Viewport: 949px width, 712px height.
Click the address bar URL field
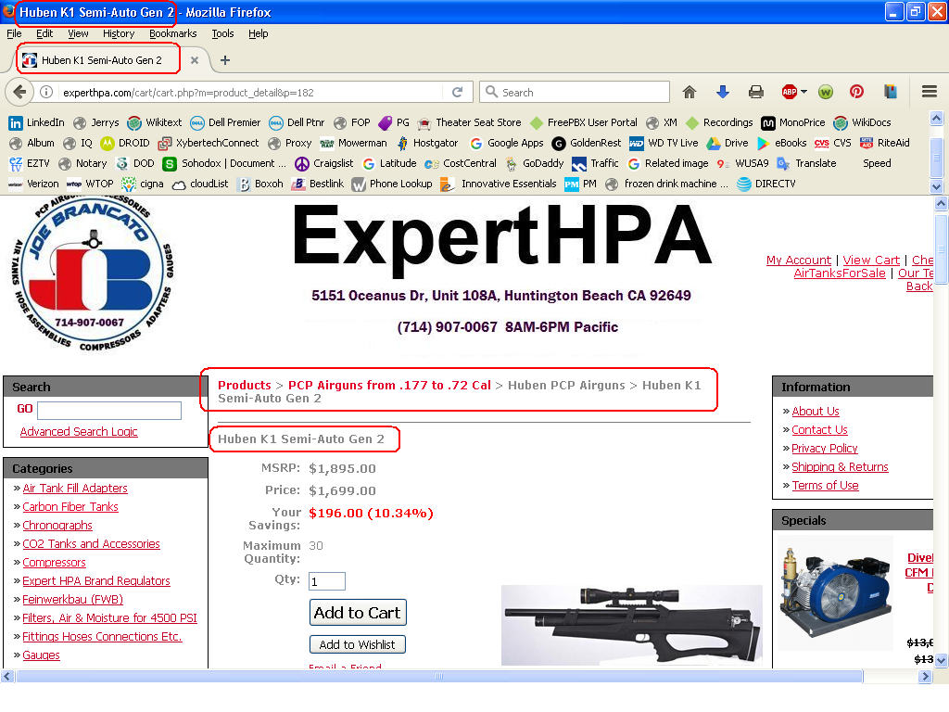(251, 93)
